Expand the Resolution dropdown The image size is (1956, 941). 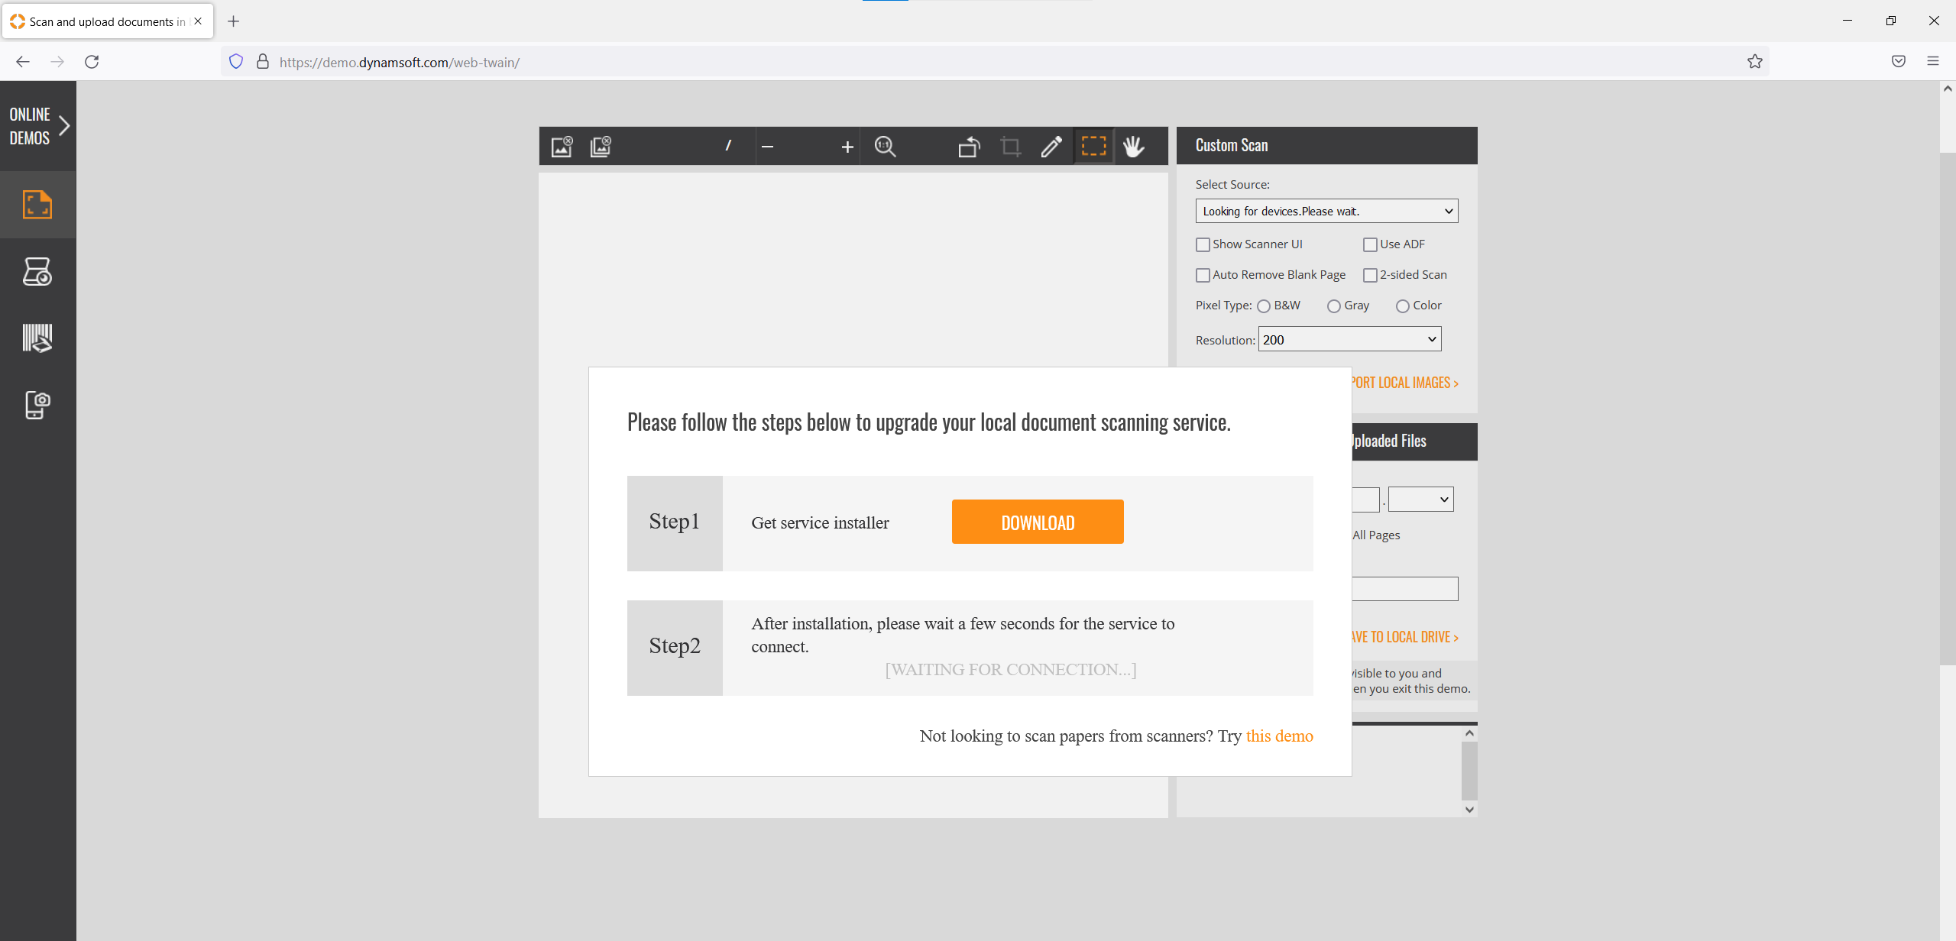point(1349,339)
